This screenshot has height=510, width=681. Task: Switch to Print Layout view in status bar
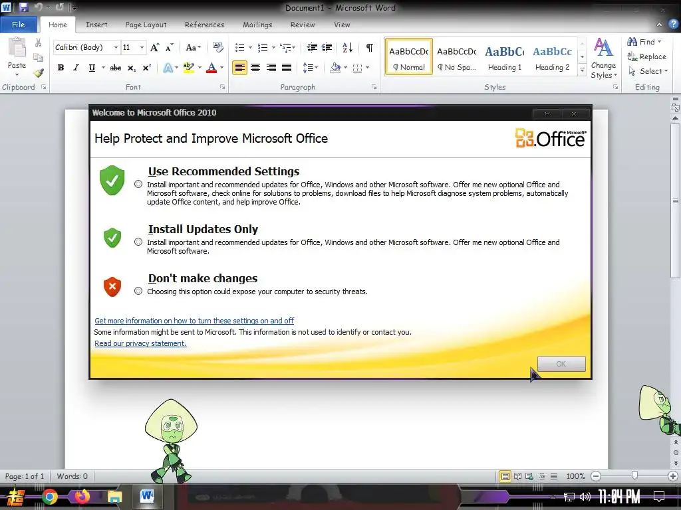[x=505, y=476]
